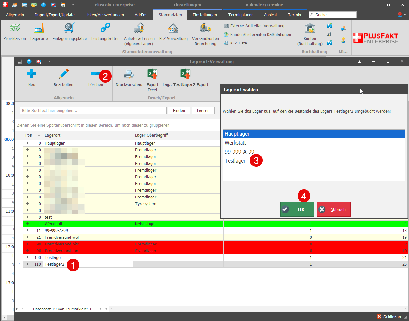The image size is (409, 321).
Task: Sort by the Pos column header
Action: 33,135
